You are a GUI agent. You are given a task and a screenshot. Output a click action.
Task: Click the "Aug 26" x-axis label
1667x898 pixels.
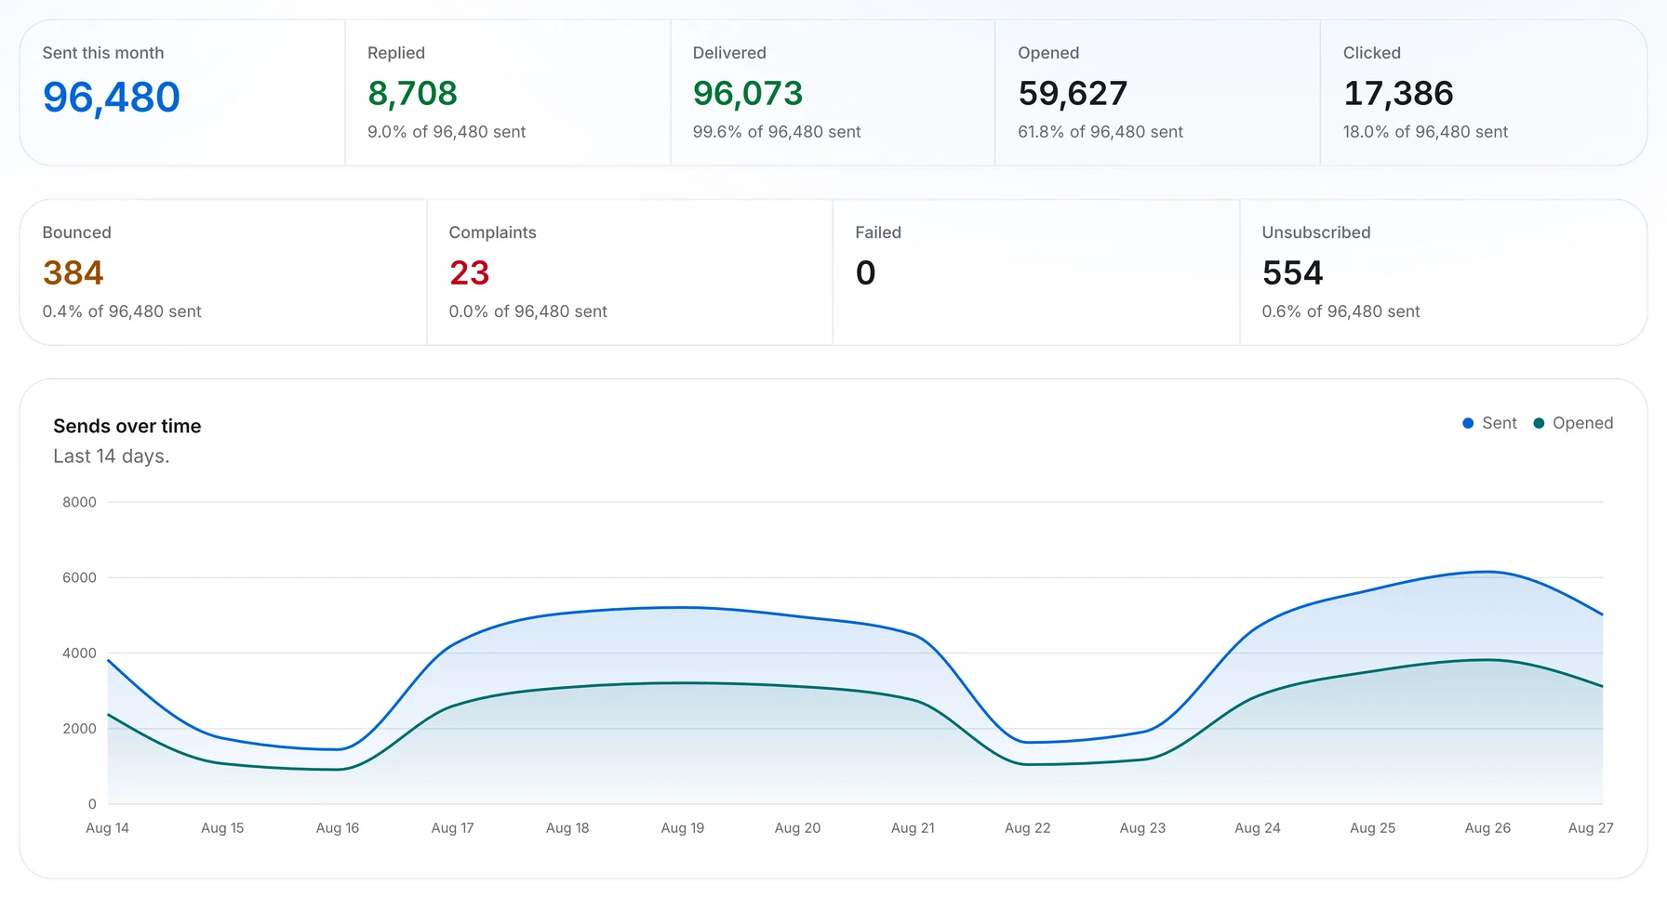point(1487,827)
